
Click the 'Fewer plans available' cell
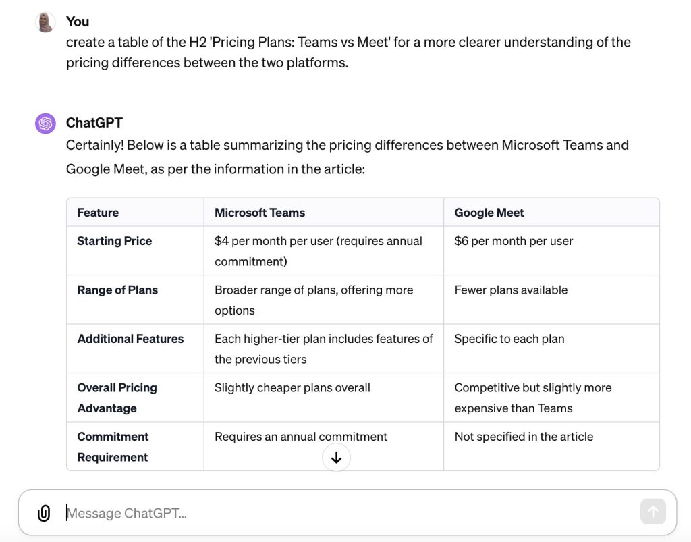pyautogui.click(x=511, y=290)
